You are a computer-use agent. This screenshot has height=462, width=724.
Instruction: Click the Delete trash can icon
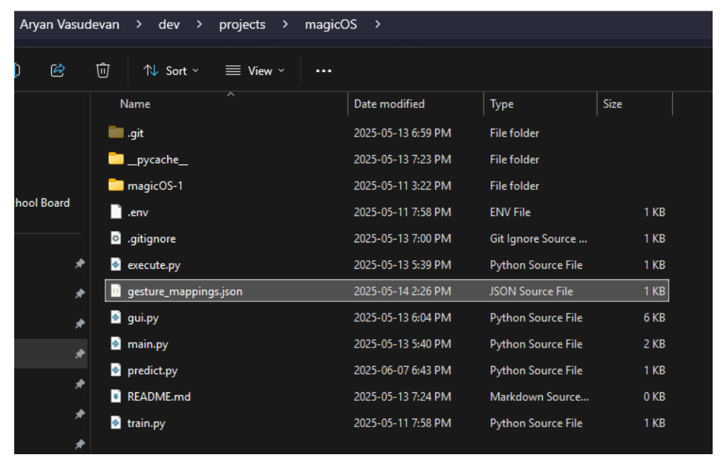(102, 70)
